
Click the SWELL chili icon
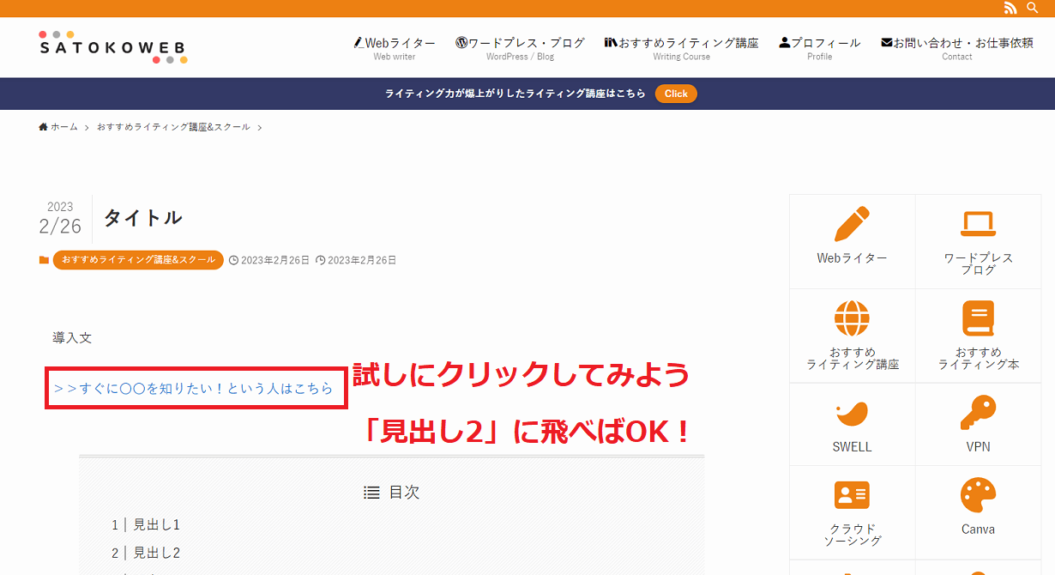click(851, 412)
